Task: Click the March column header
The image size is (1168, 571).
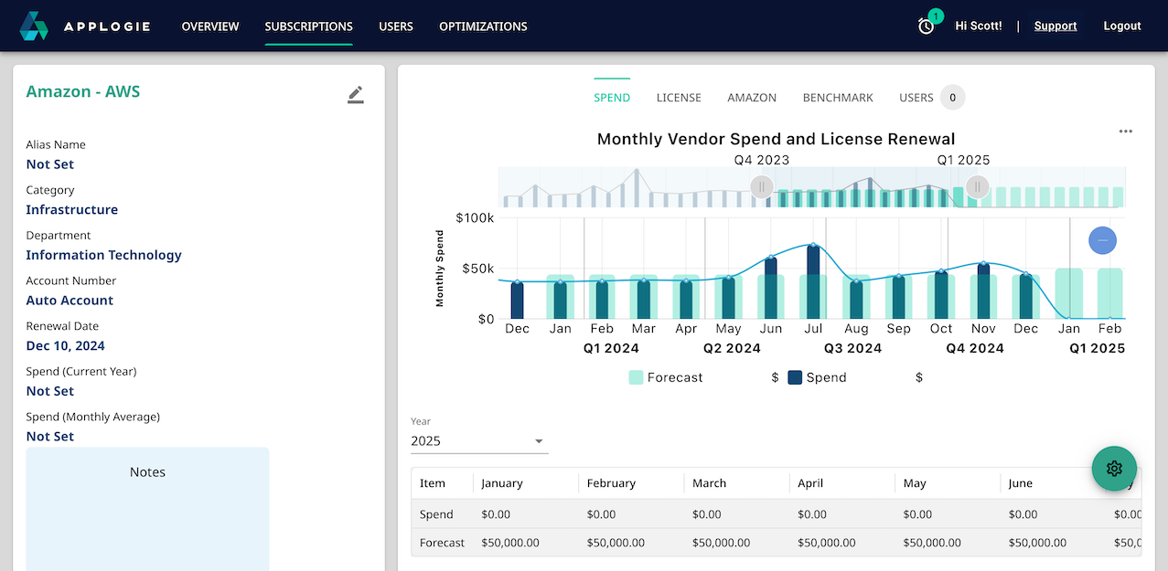Action: tap(710, 483)
